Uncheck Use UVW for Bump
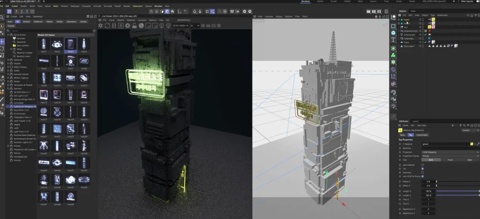Image resolution: width=480 pixels, height=219 pixels. click(422, 176)
